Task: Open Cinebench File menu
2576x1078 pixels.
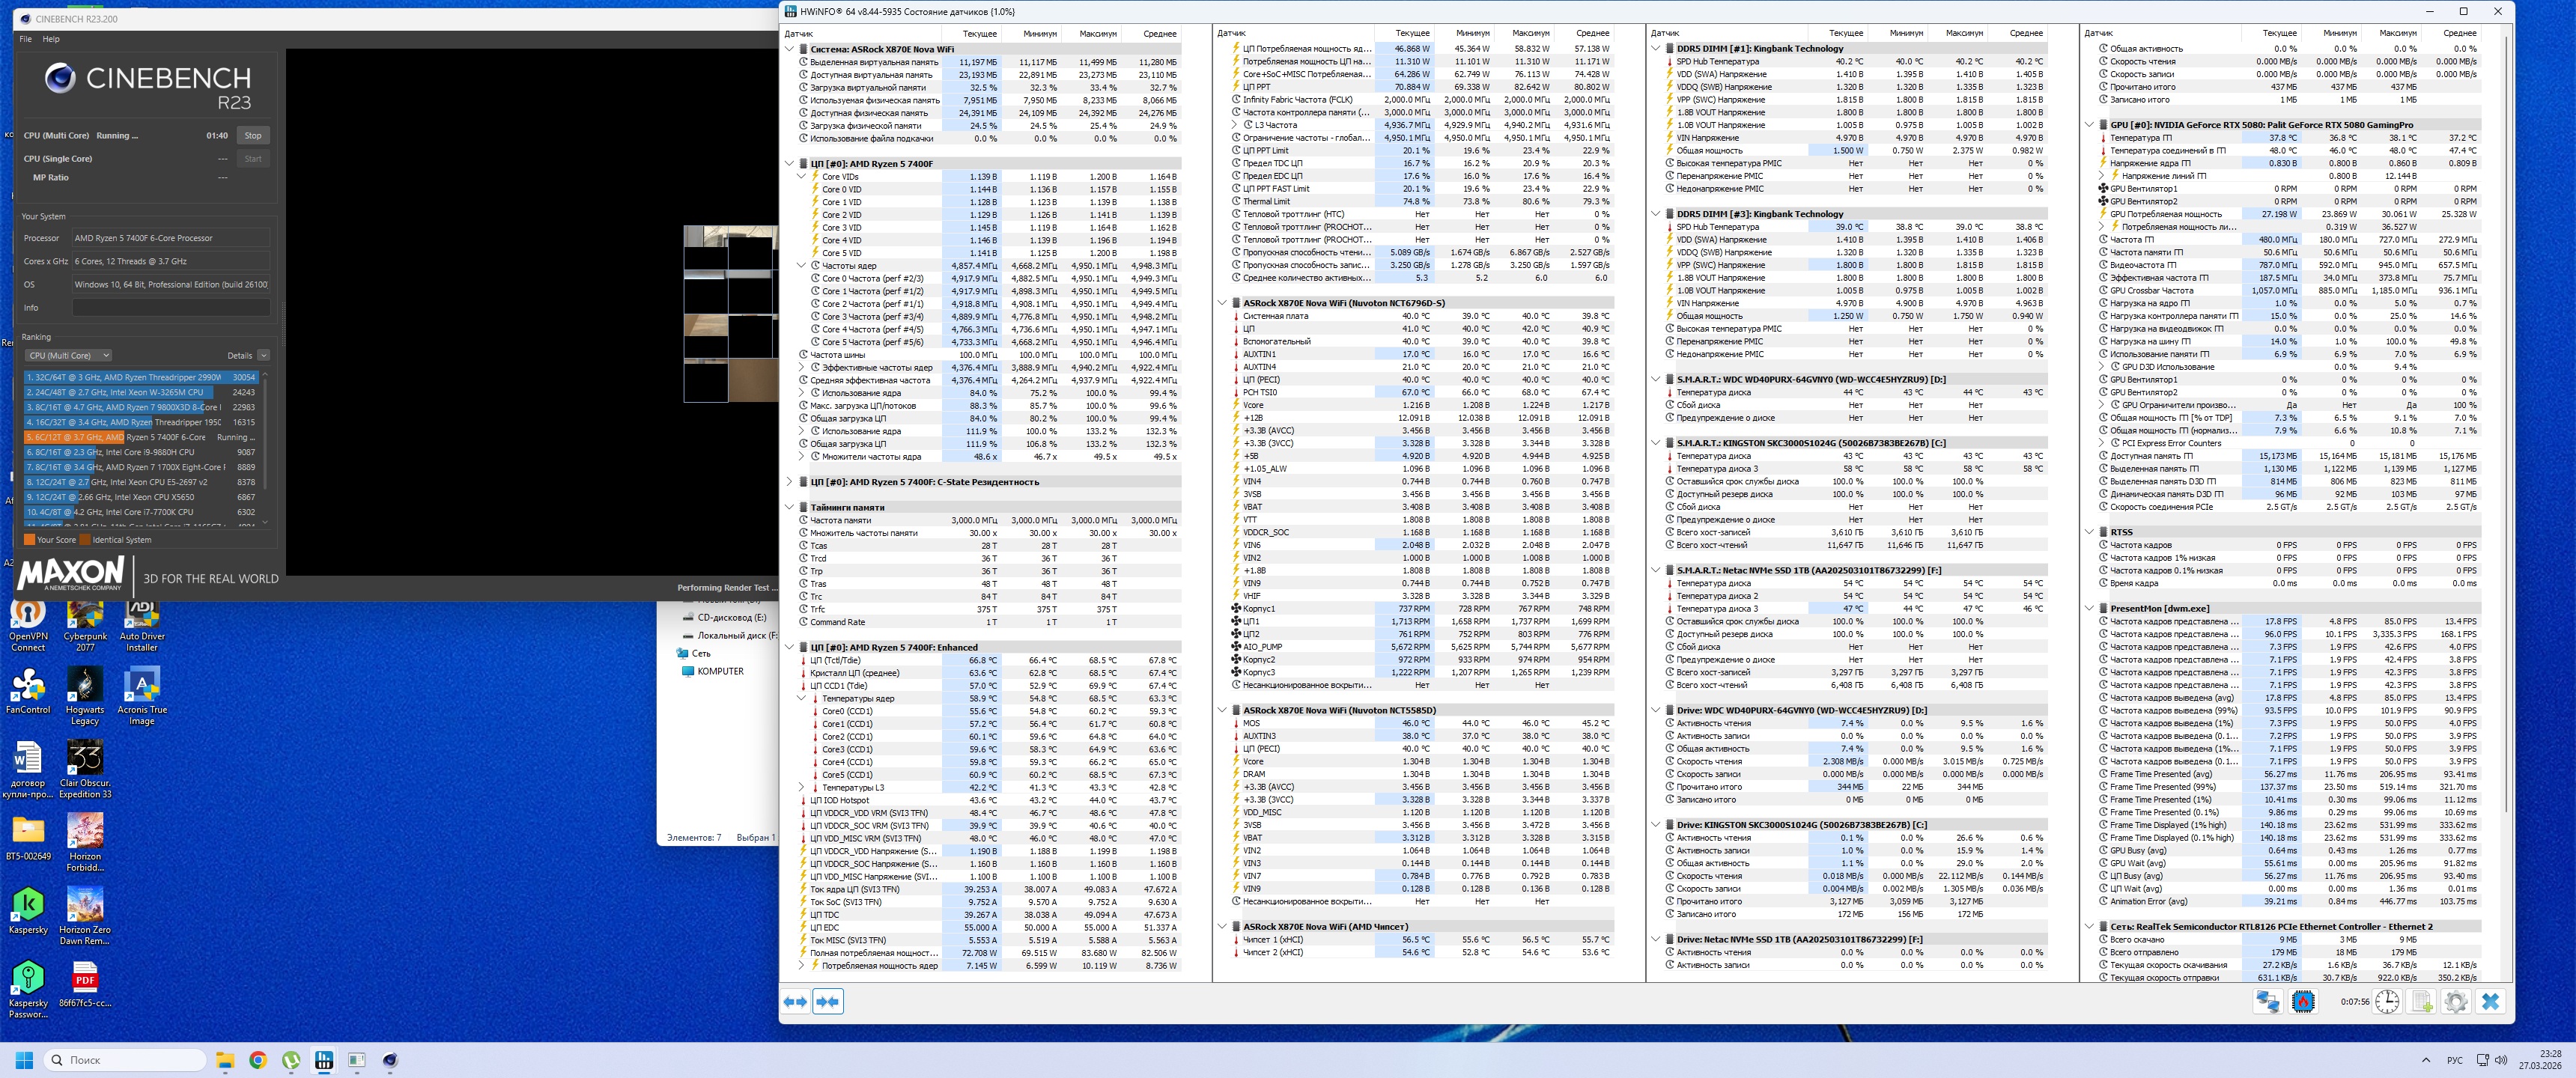Action: click(26, 39)
